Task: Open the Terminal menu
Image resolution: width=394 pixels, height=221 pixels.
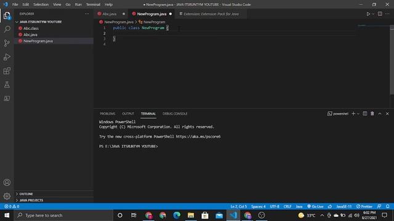Action: coord(93,4)
